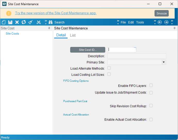
Task: Close the Site Cost Maintenance window
Action: pyautogui.click(x=172, y=4)
